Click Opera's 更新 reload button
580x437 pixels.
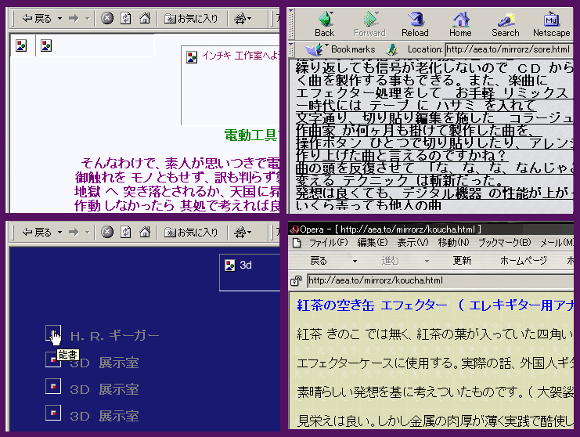coord(462,261)
